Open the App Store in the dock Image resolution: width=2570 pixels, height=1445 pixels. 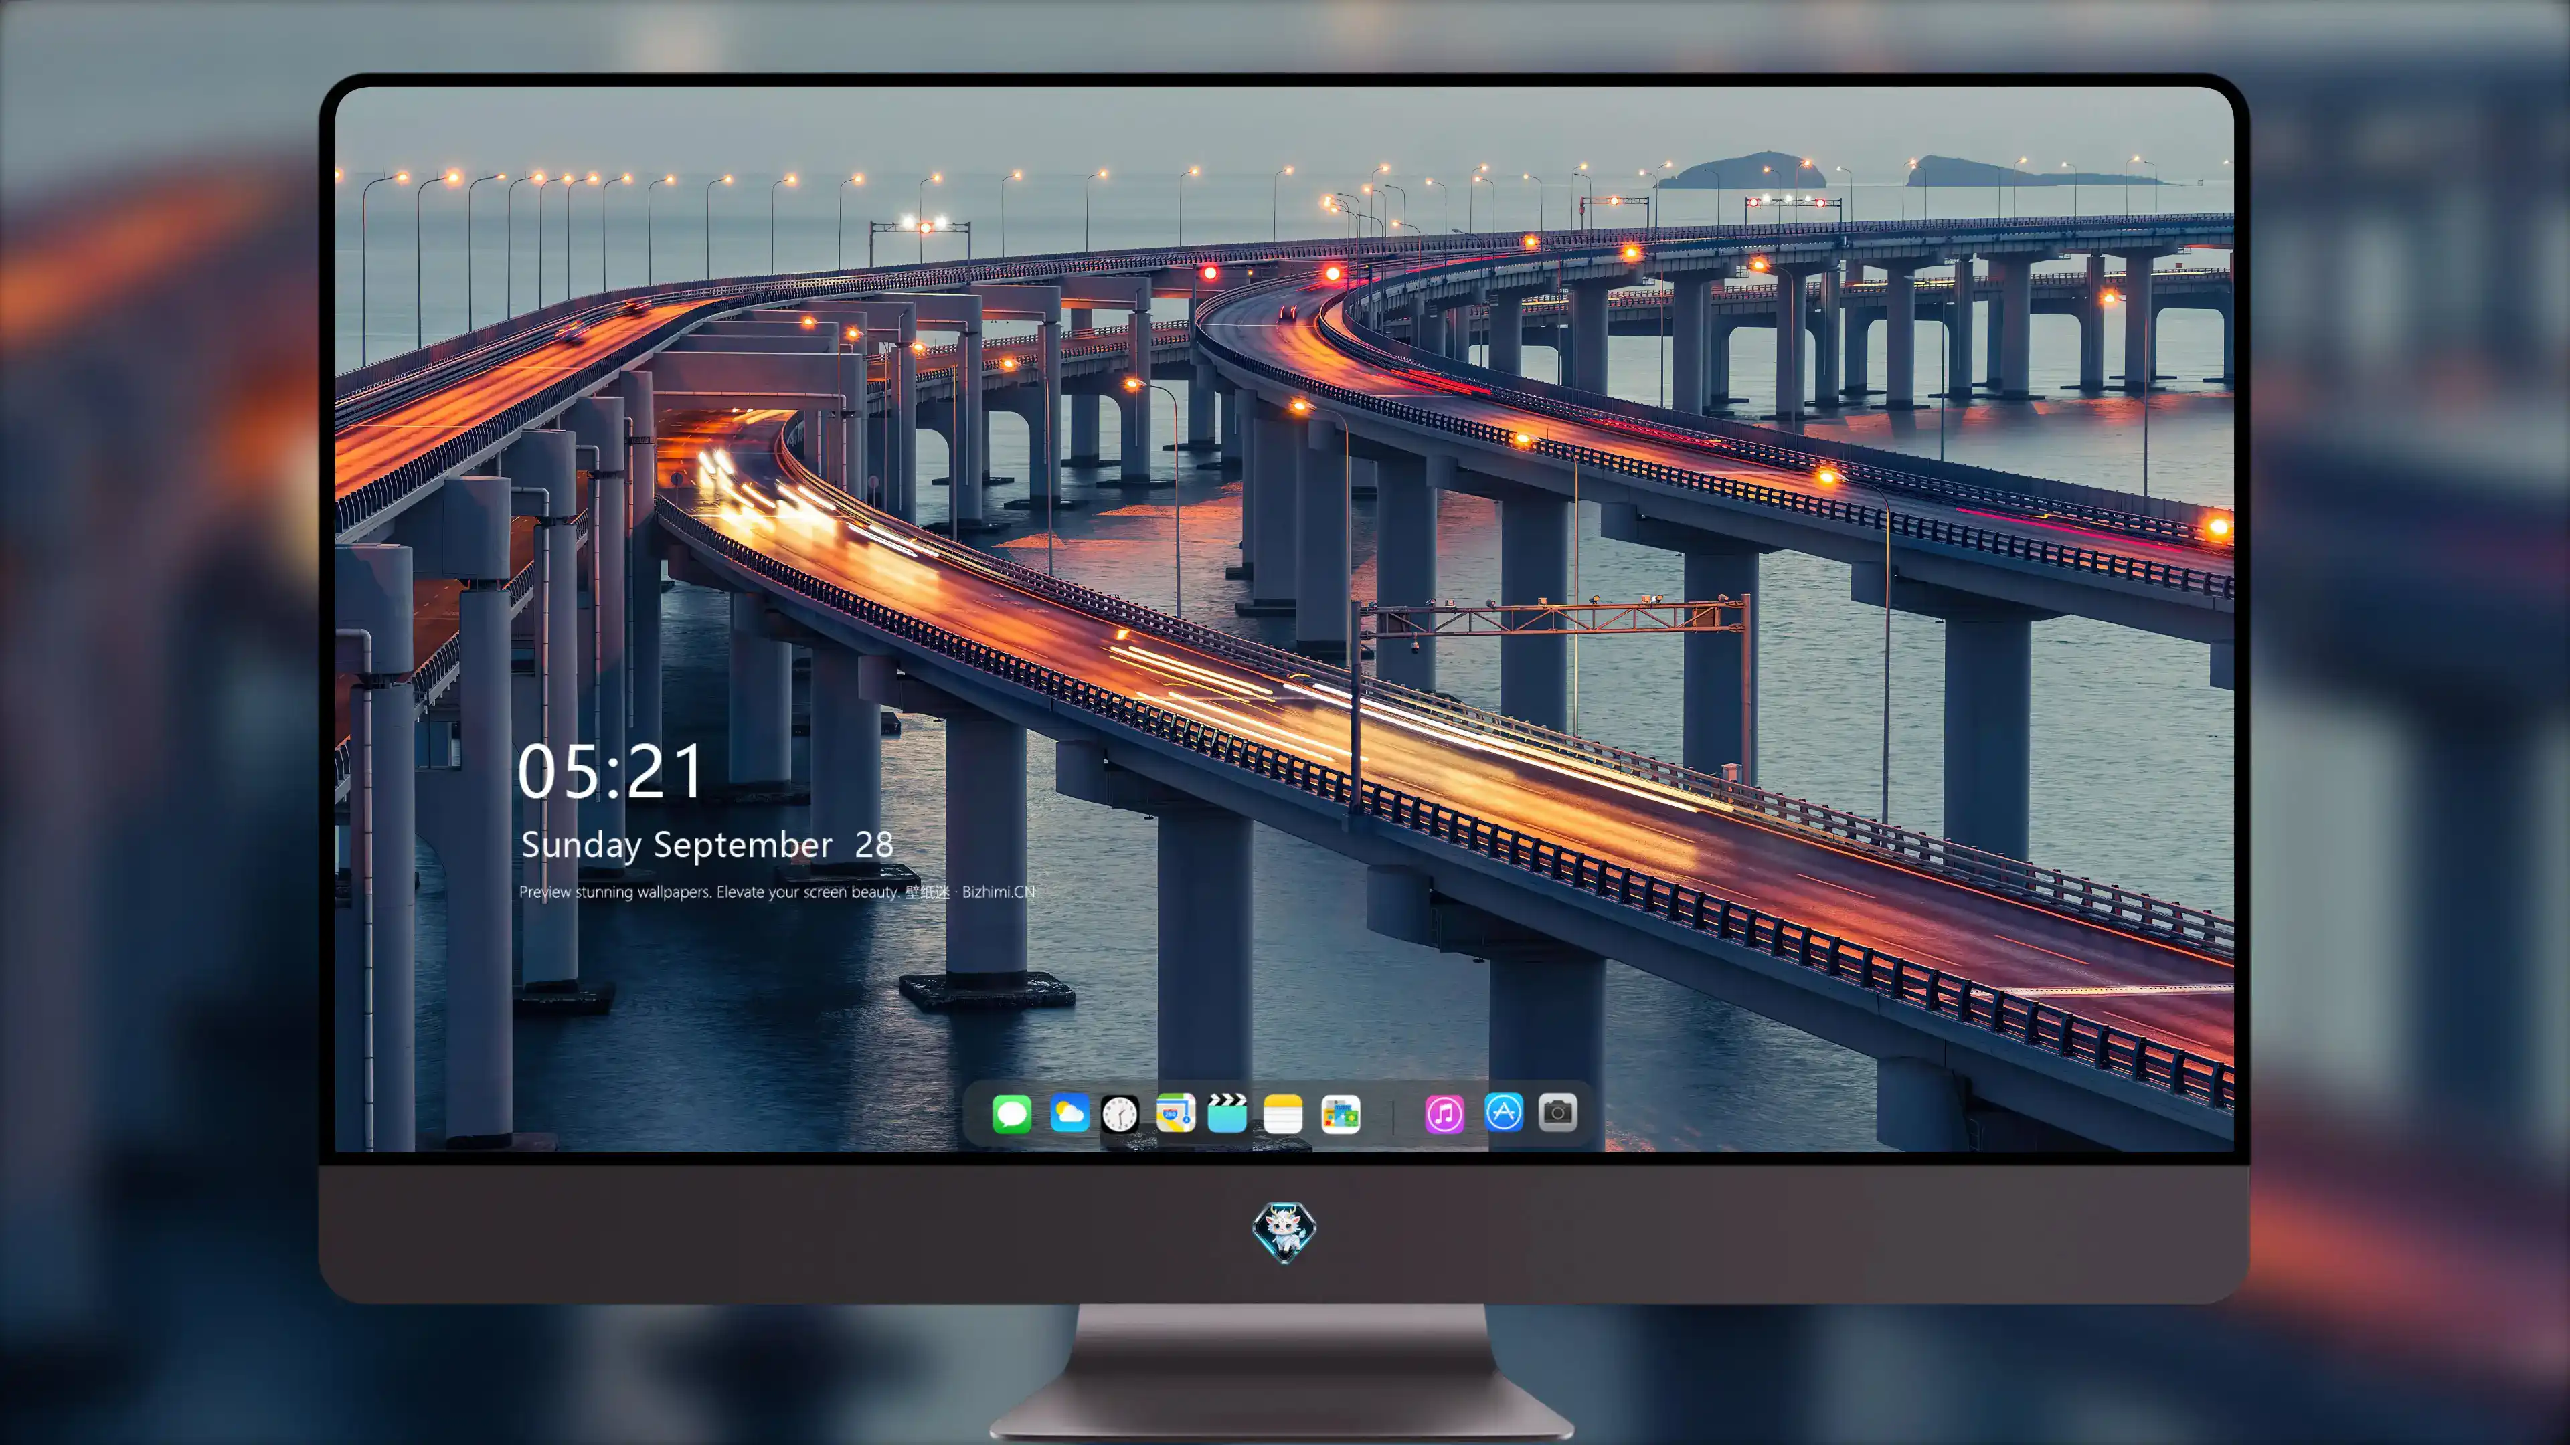pyautogui.click(x=1503, y=1112)
